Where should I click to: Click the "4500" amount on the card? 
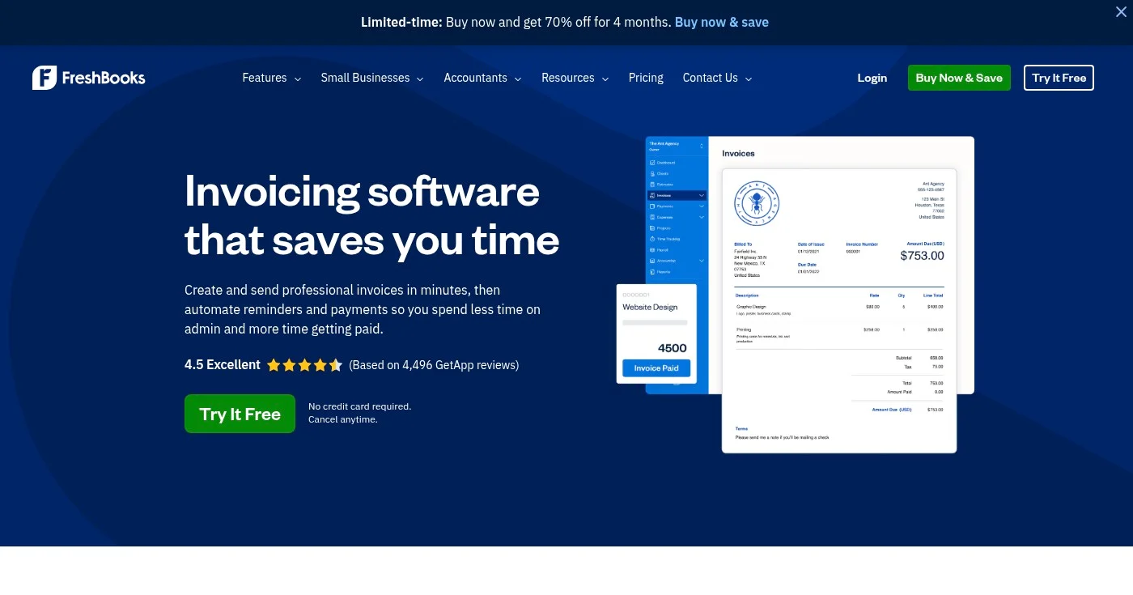tap(672, 348)
